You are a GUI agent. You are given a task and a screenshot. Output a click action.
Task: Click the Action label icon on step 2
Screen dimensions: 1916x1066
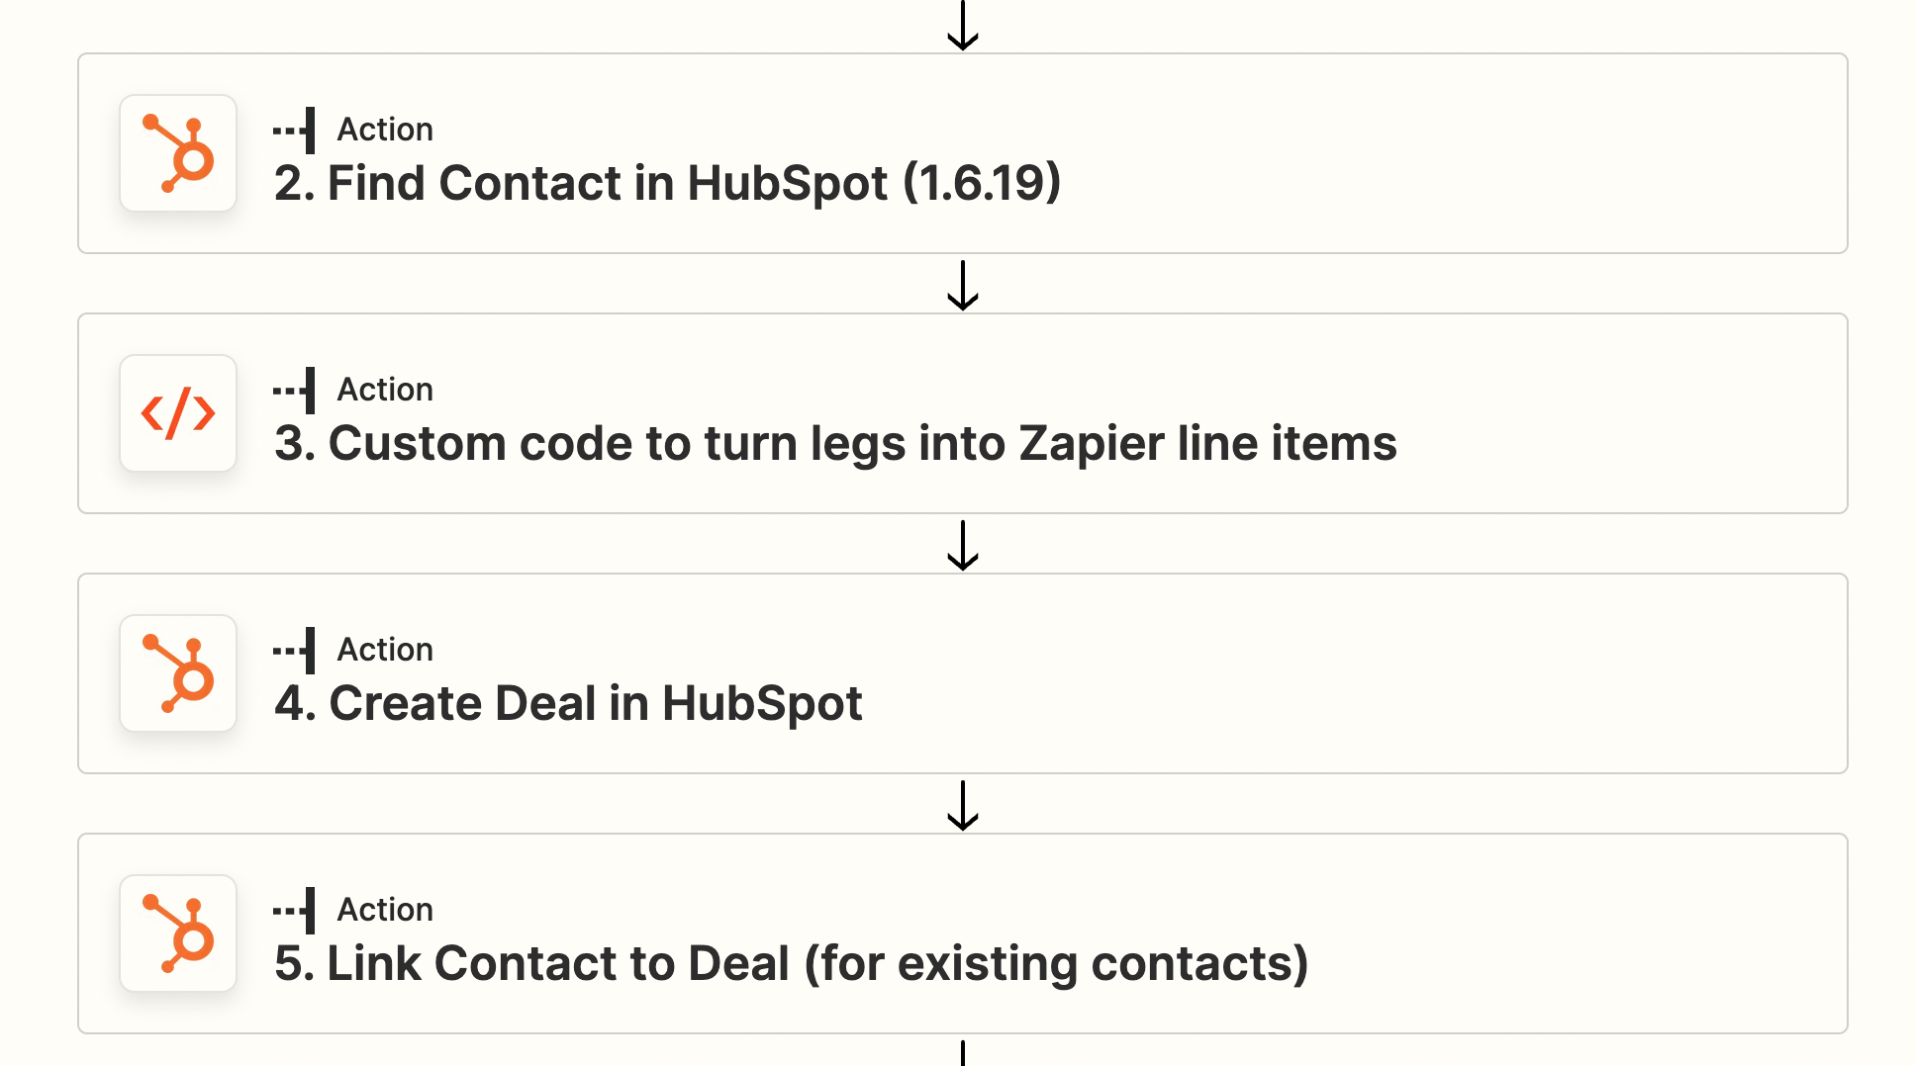[x=294, y=129]
